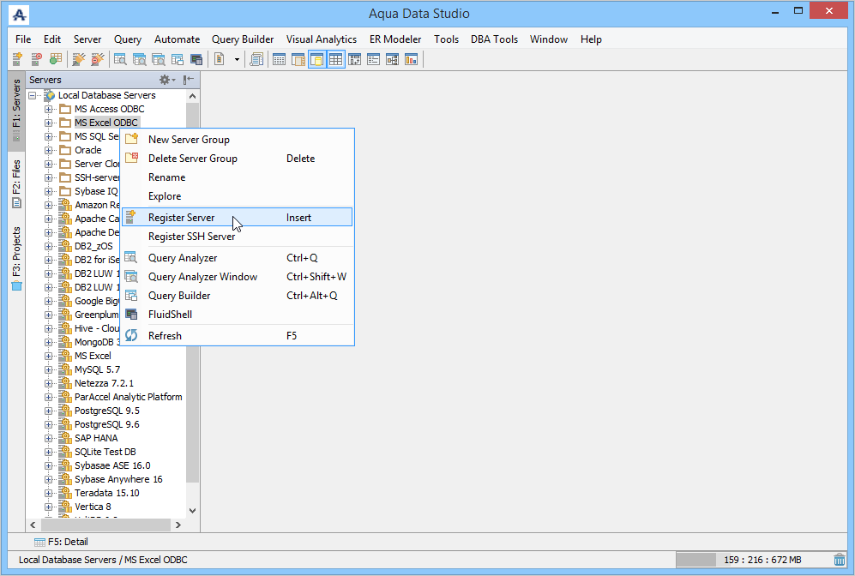This screenshot has height=576, width=855.
Task: Expand the MS Excel ODBC folder node
Action: click(x=49, y=123)
